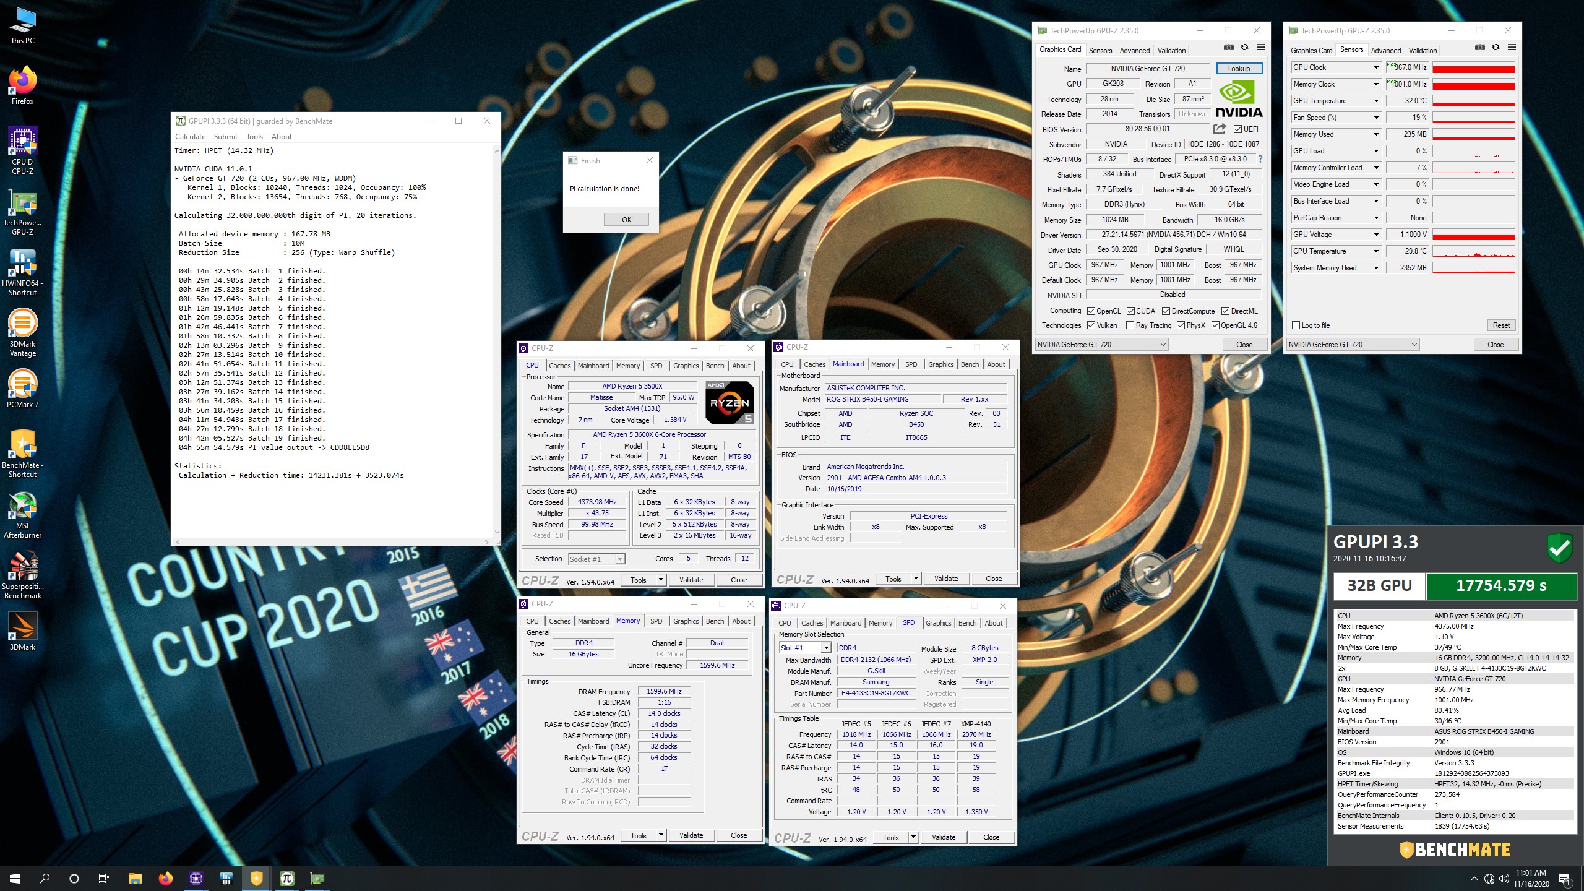Open BenchMate from the taskbar shield icon

pyautogui.click(x=256, y=878)
